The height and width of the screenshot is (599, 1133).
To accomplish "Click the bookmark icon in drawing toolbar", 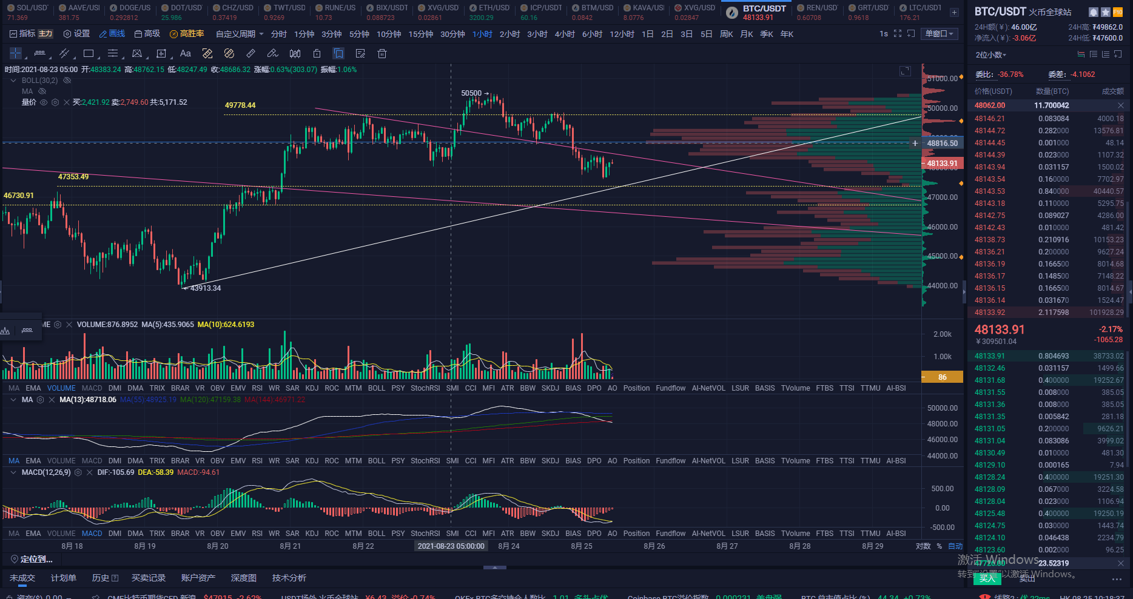I will click(x=338, y=53).
